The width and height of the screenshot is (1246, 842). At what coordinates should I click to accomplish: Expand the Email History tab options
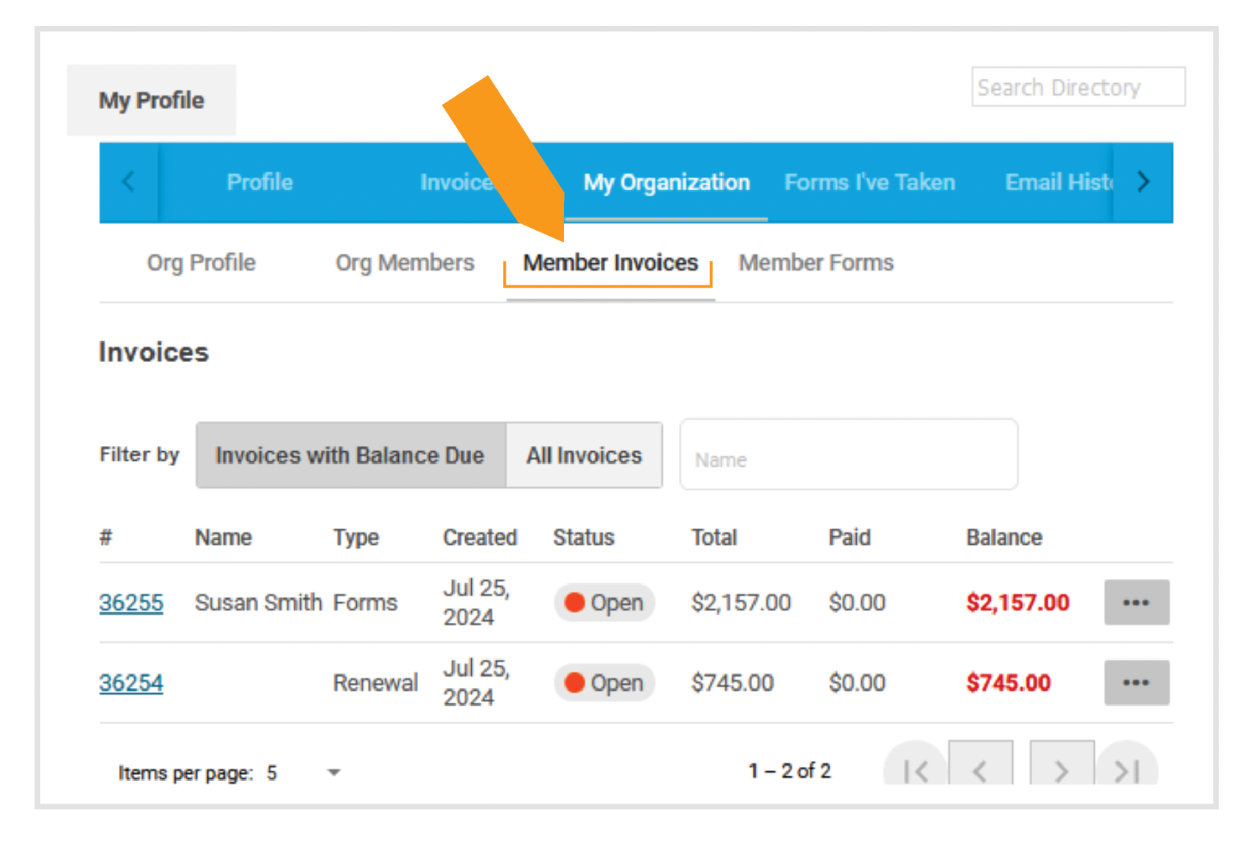[x=1059, y=182]
